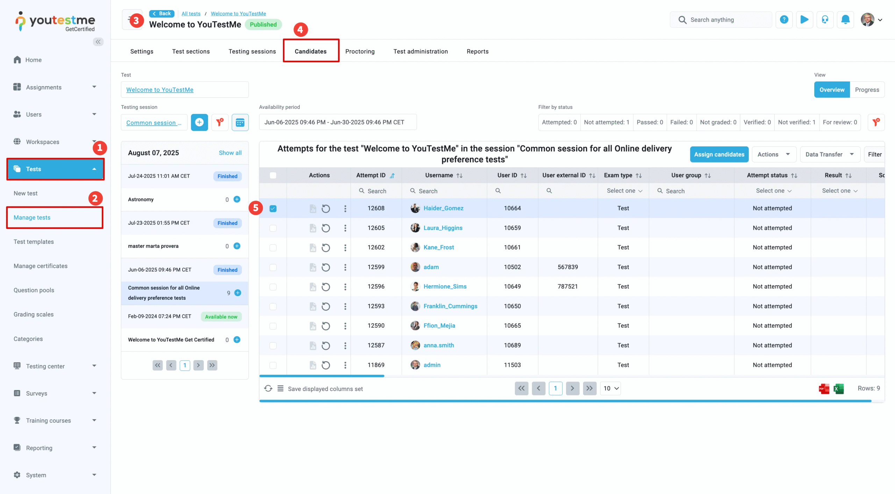Image resolution: width=895 pixels, height=494 pixels.
Task: Add new testing session plus button
Action: pos(199,122)
